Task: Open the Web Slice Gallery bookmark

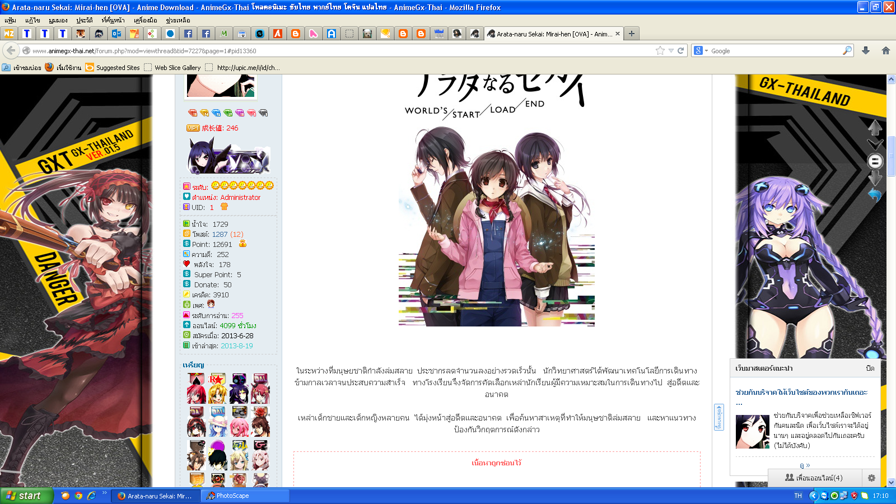Action: click(172, 68)
